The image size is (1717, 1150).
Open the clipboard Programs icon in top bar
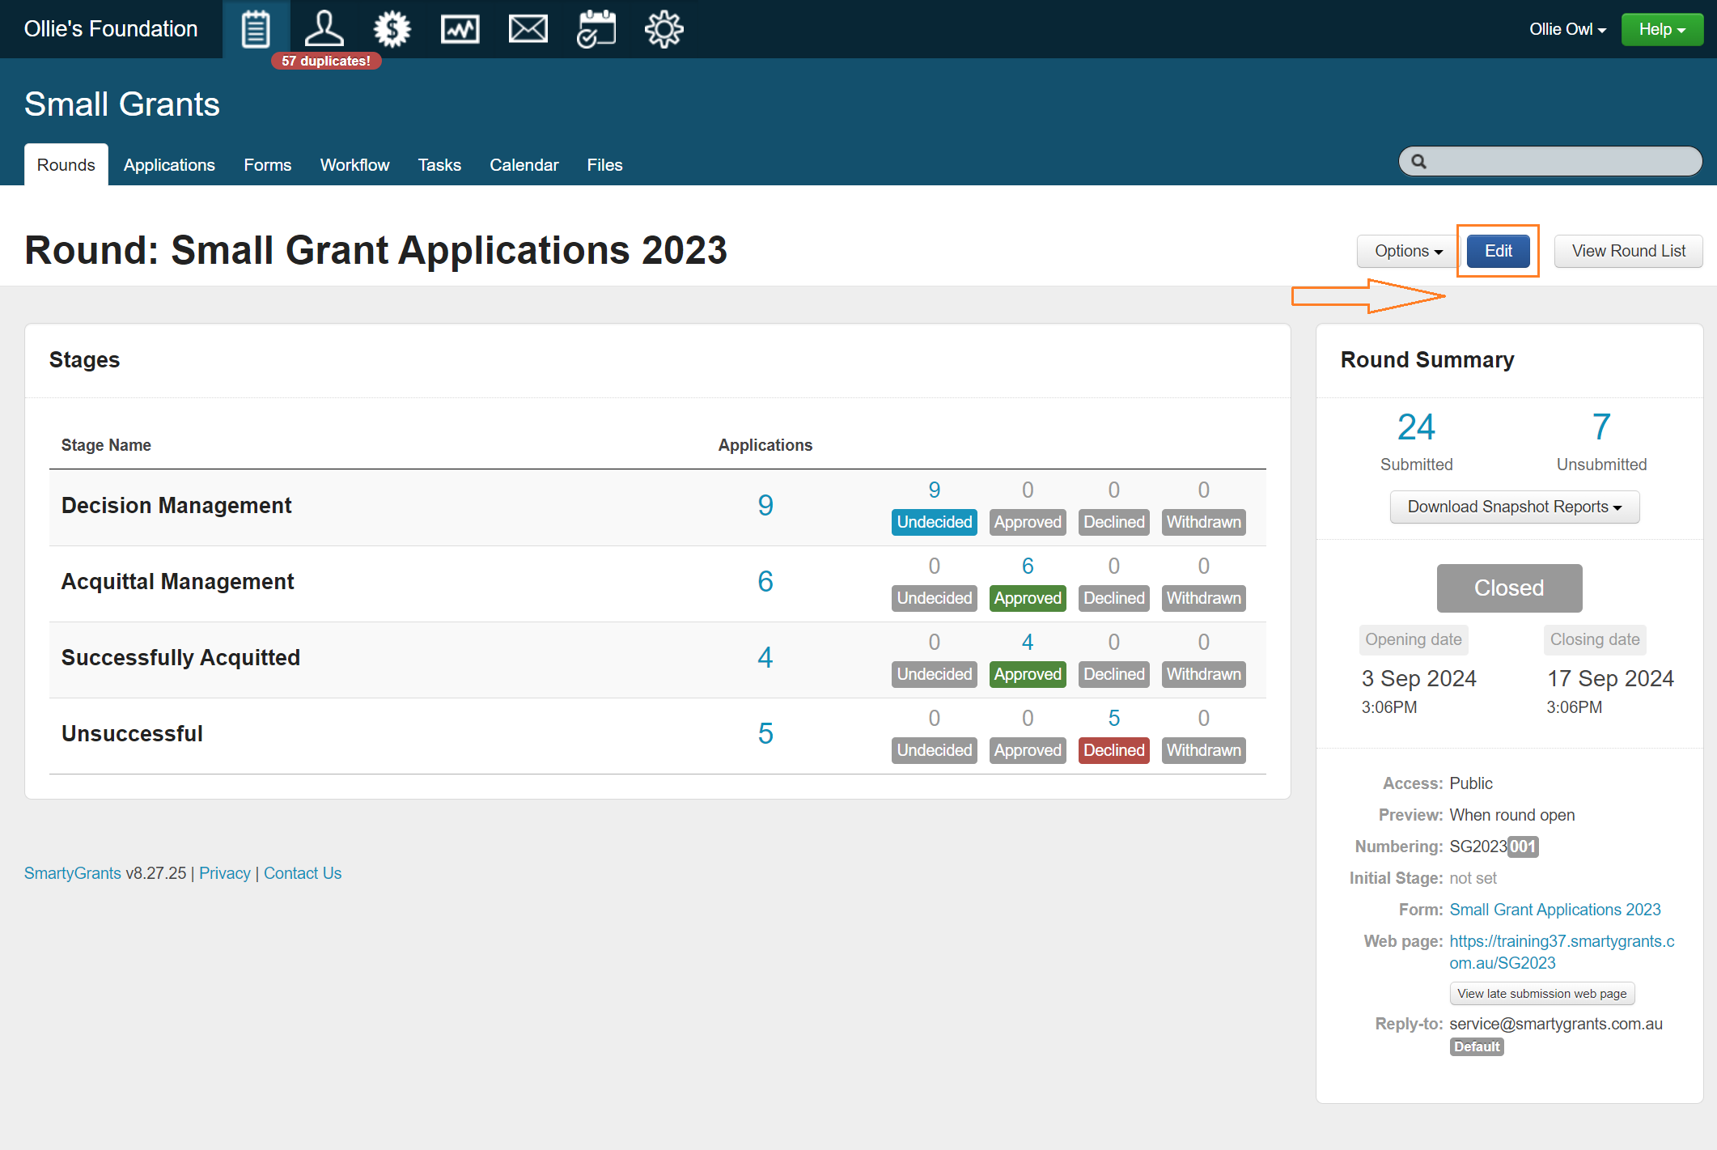click(x=256, y=29)
